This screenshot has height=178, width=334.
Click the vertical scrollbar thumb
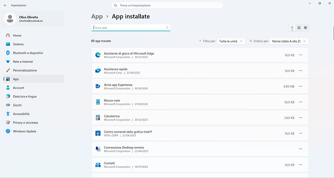pyautogui.click(x=333, y=32)
